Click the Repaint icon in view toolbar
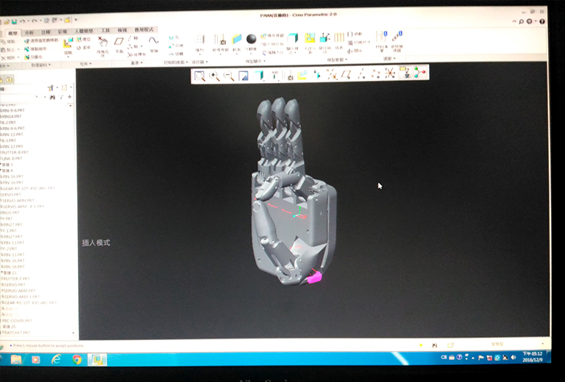This screenshot has width=565, height=382. pyautogui.click(x=244, y=76)
